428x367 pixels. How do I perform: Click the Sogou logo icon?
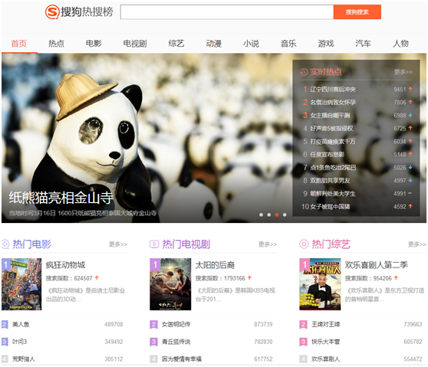coord(52,11)
